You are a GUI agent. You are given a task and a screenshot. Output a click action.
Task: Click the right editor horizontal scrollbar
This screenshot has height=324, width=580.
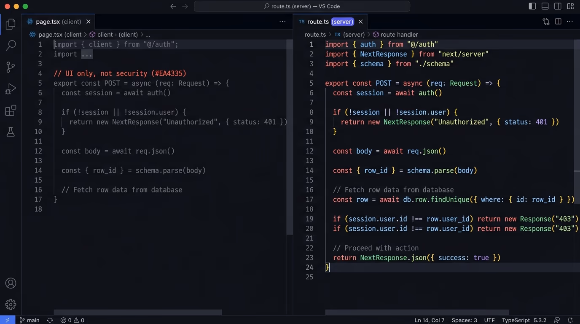417,313
